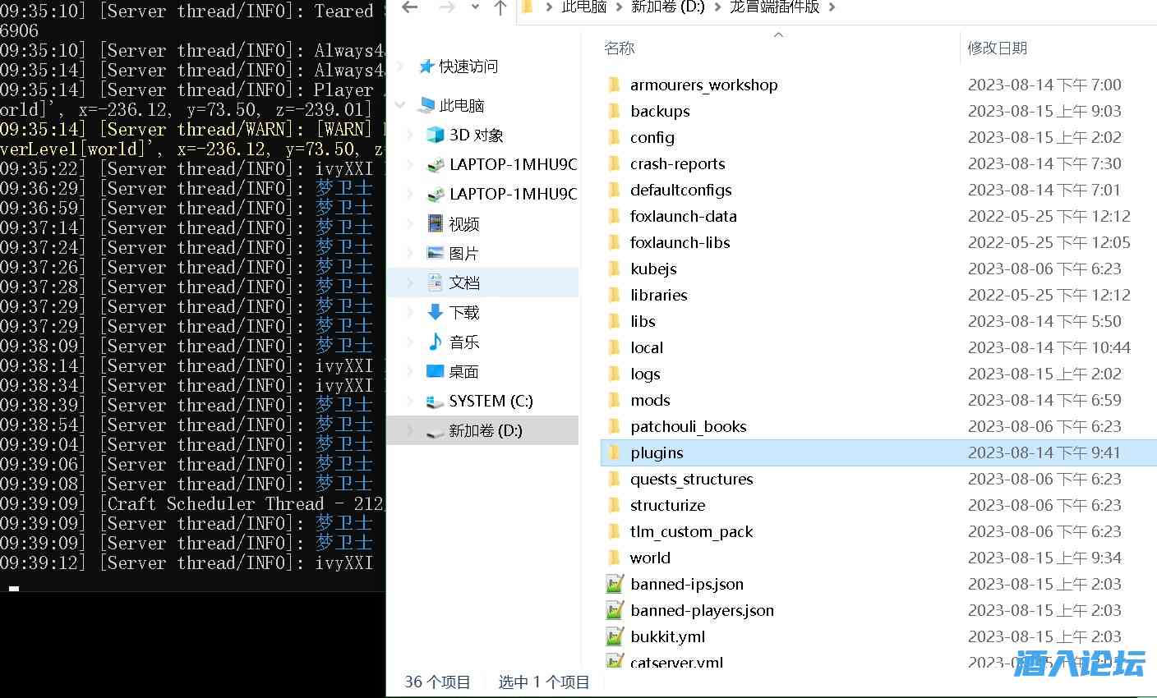Go up one folder level

(x=500, y=7)
